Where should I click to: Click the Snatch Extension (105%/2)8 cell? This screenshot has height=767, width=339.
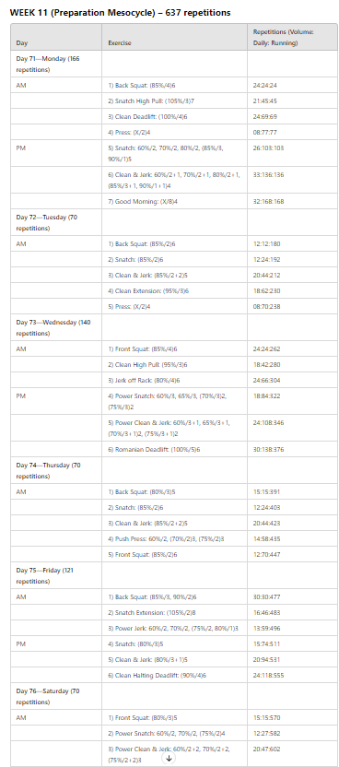(174, 612)
